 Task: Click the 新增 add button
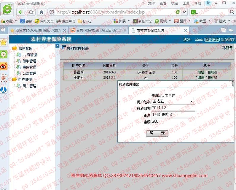point(227,48)
